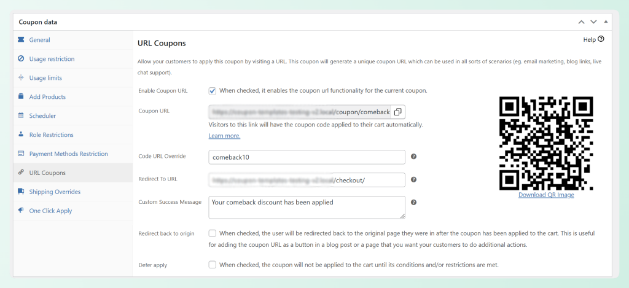Viewport: 629px width, 288px height.
Task: Click the General tab ticket icon
Action: 21,40
